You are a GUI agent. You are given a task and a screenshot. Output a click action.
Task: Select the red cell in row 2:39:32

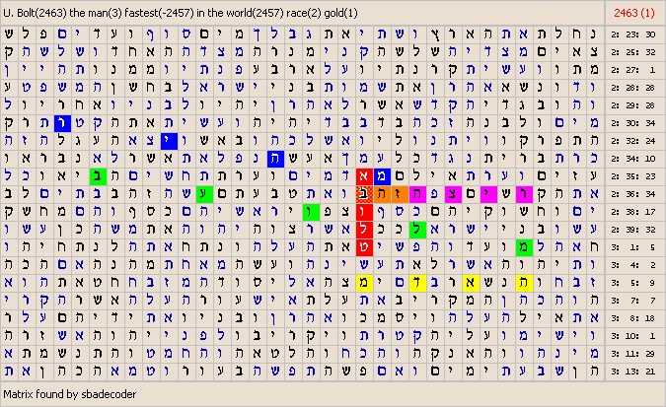click(x=363, y=229)
